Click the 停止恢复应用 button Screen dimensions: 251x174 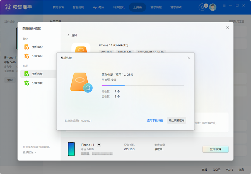click(177, 120)
